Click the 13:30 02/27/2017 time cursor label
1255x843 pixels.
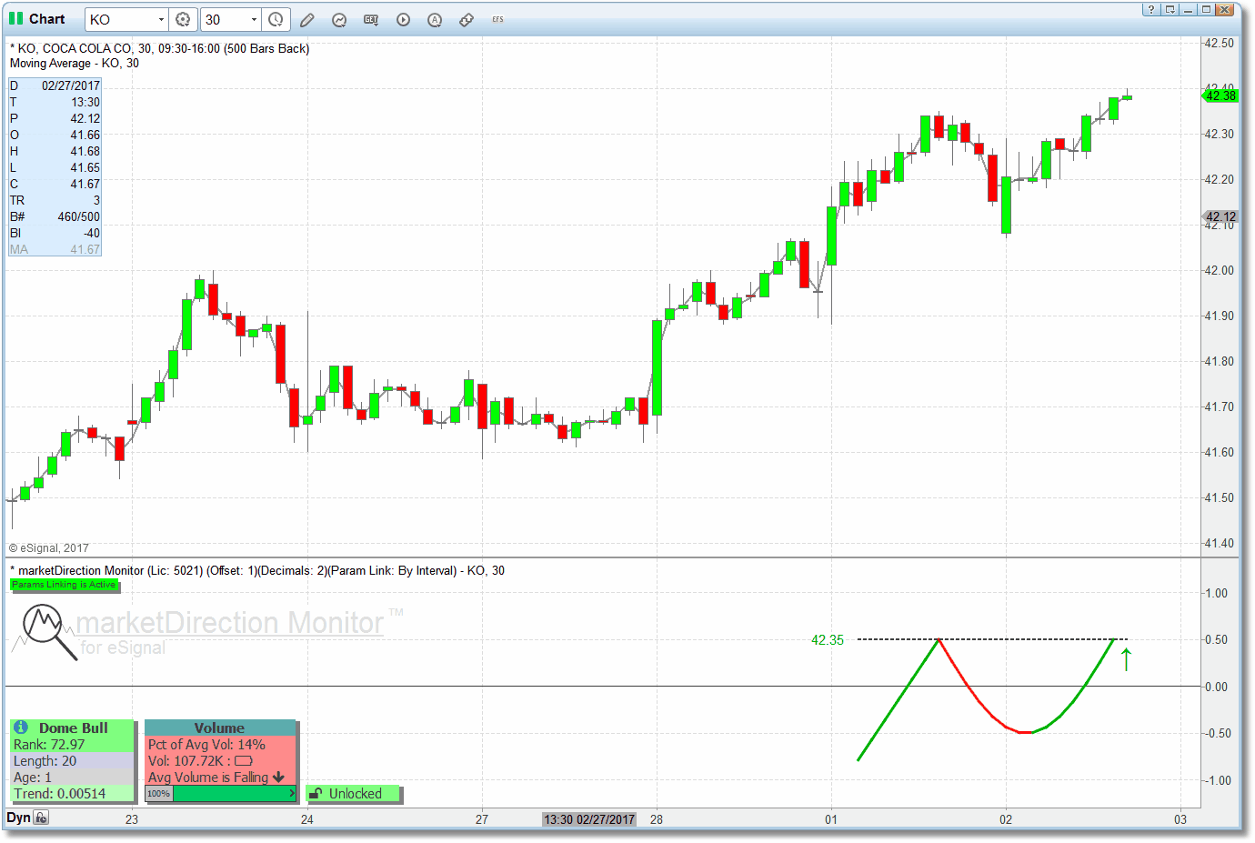tap(589, 819)
